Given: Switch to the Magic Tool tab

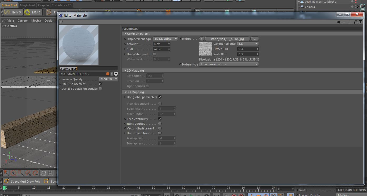Looking at the screenshot, I should click(27, 5).
